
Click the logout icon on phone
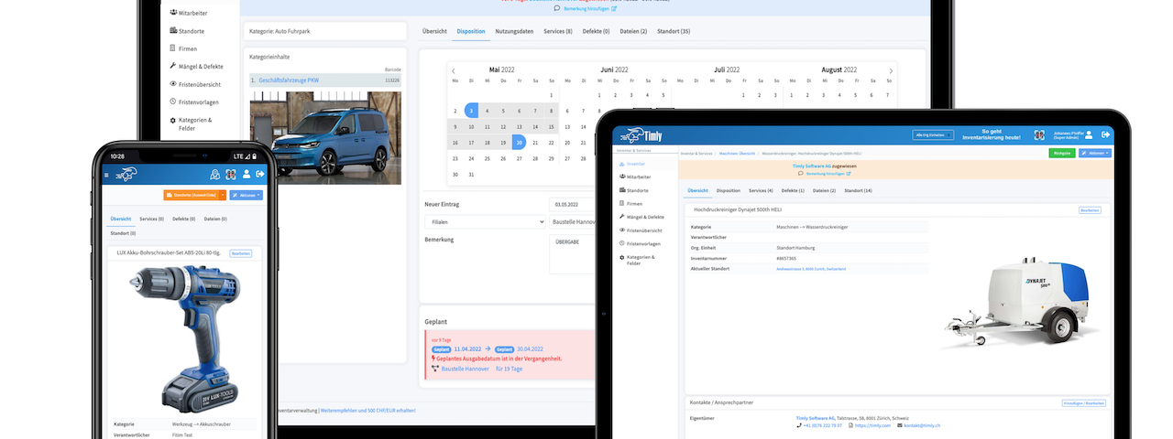(260, 174)
